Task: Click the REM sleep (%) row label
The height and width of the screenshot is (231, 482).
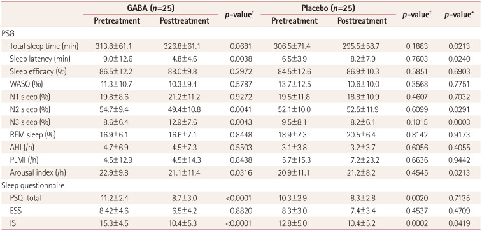Action: pos(32,134)
